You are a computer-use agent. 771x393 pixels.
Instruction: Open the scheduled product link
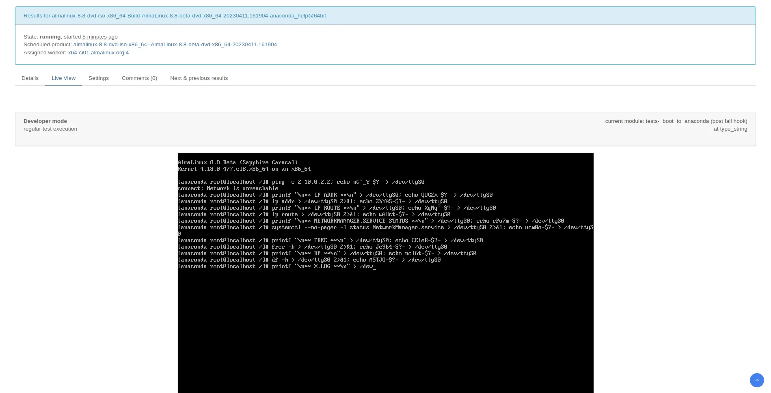click(175, 45)
